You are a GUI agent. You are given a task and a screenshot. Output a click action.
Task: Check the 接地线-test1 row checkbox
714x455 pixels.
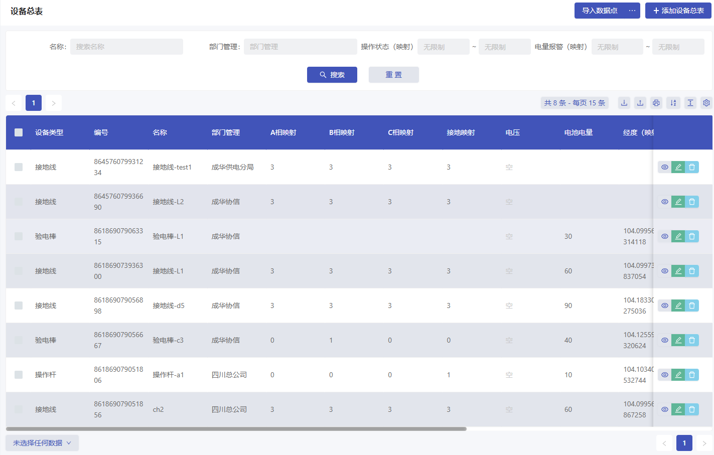pyautogui.click(x=19, y=167)
